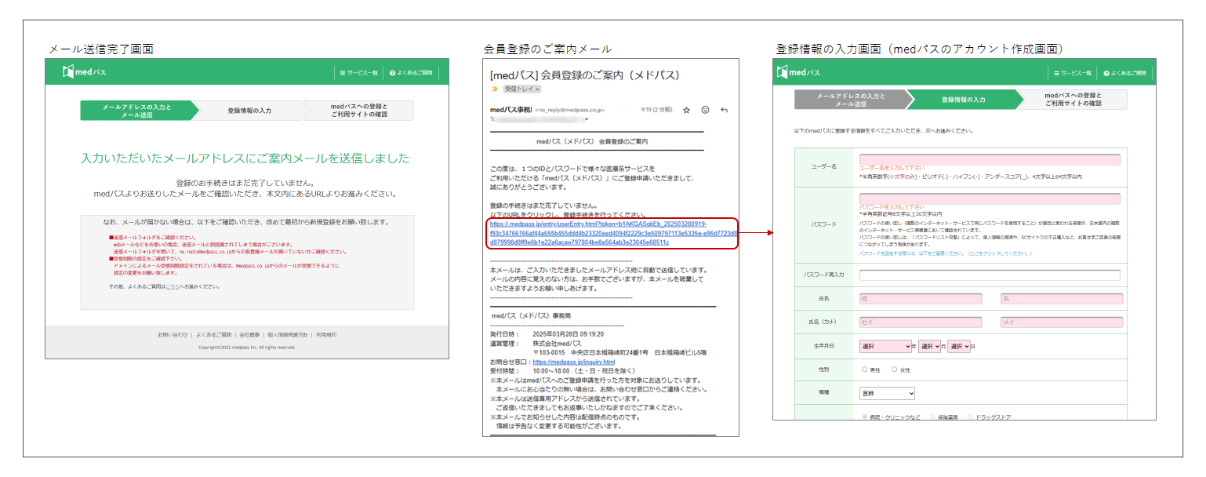1206x477 pixels.
Task: Remove the 受信トレイ label with its x
Action: 537,89
